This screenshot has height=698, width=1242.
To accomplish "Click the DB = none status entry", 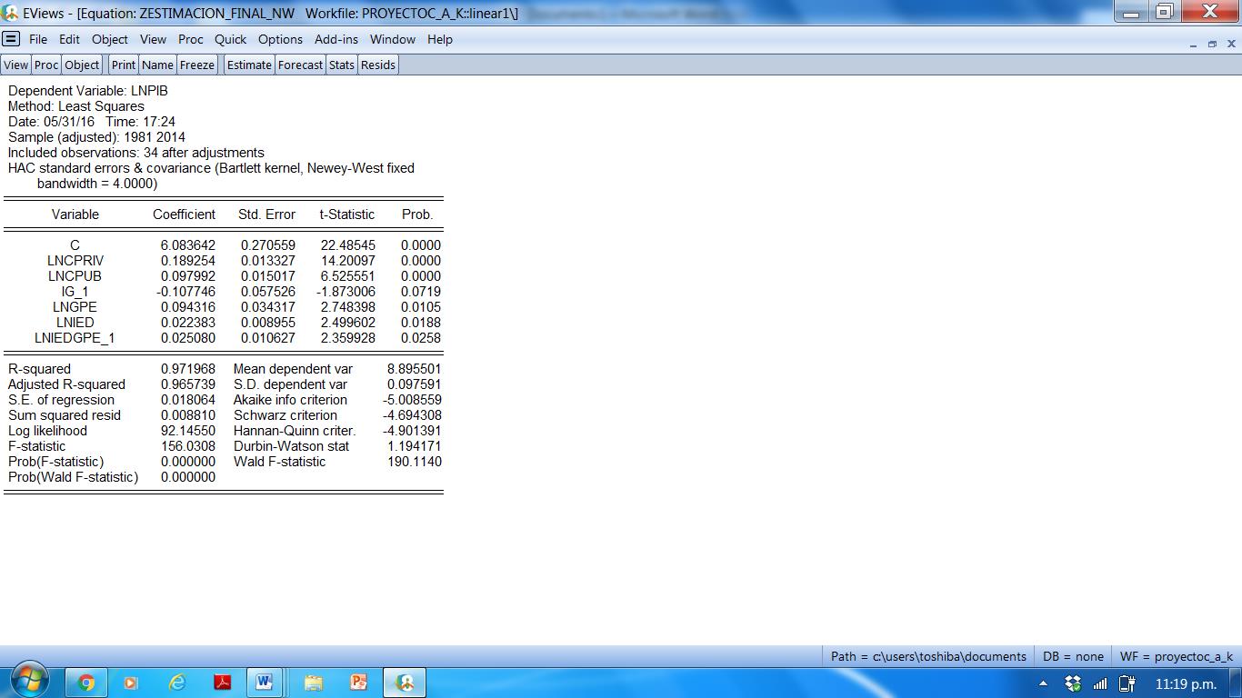I will point(1073,656).
